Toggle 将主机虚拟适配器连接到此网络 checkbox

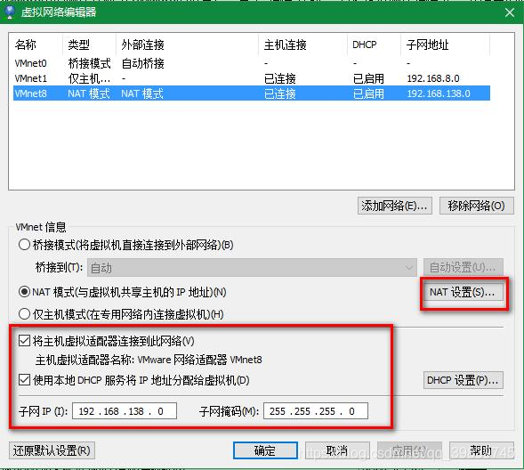(x=24, y=341)
